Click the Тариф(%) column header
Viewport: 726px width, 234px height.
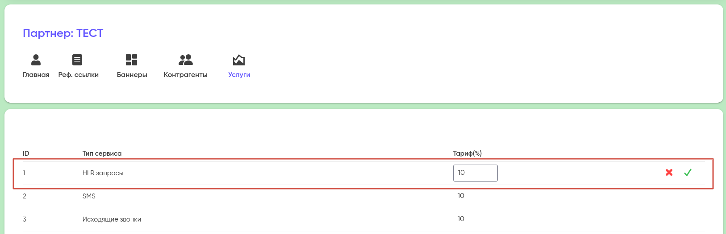click(467, 153)
